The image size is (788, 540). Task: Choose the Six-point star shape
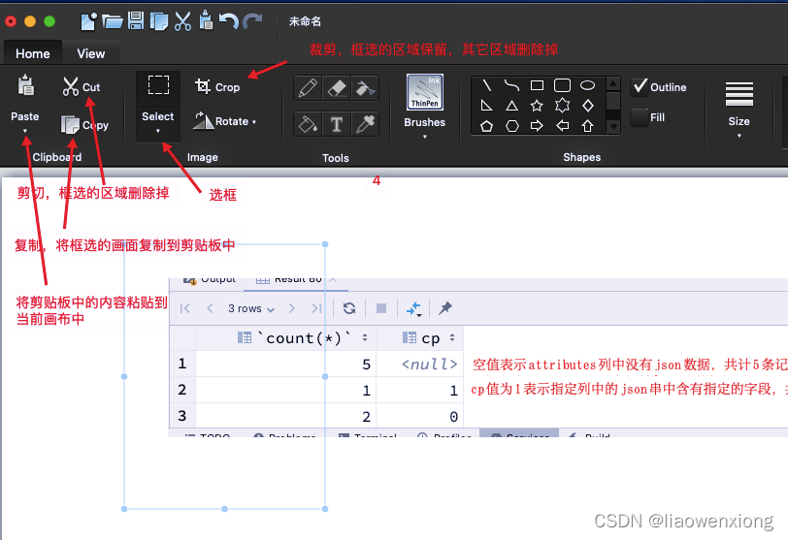click(x=562, y=106)
